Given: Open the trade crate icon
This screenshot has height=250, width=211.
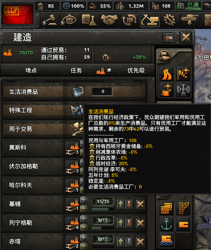Looking at the screenshot, I should point(129,20).
